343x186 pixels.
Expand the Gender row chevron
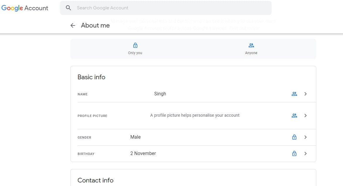tap(306, 137)
